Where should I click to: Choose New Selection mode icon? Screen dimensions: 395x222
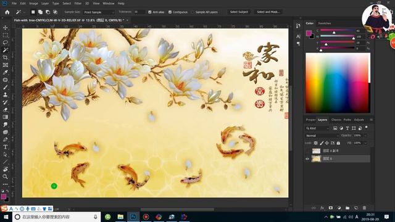(33, 12)
